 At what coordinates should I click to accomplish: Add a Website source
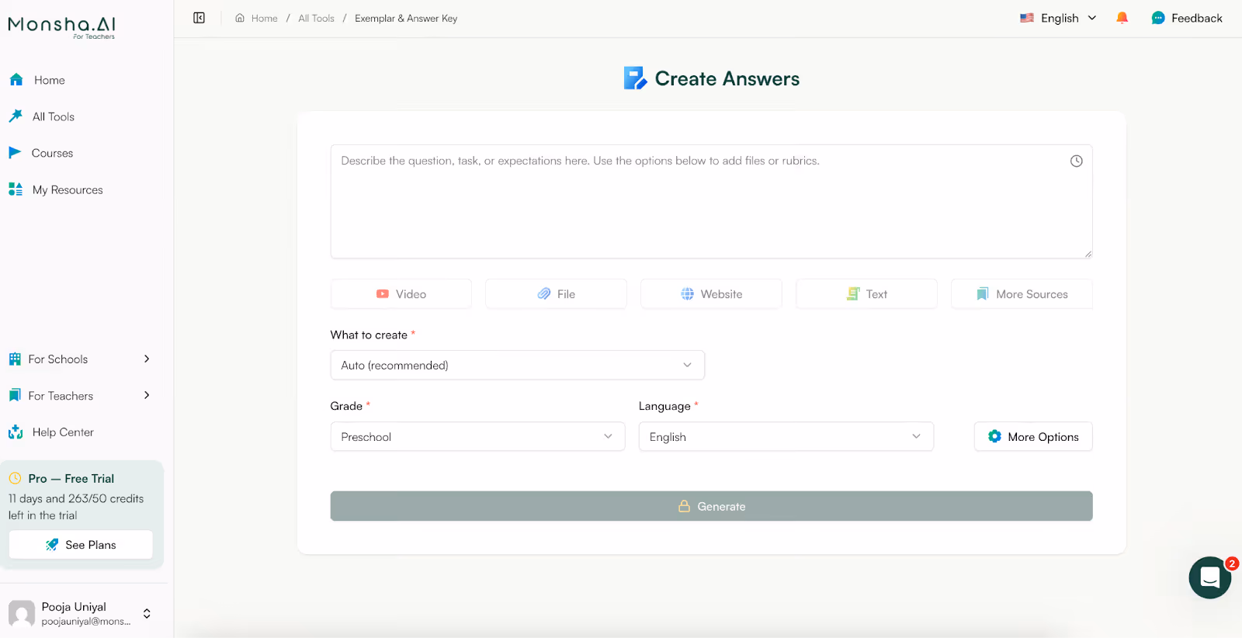(711, 293)
